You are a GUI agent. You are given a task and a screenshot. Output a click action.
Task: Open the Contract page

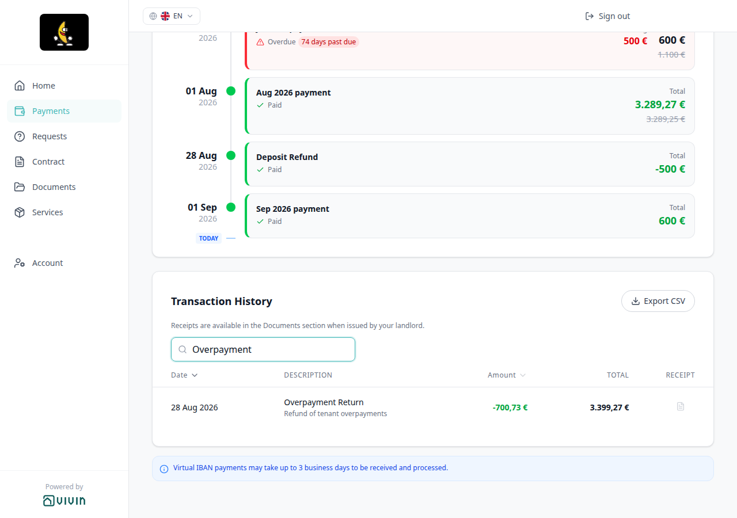pyautogui.click(x=64, y=162)
